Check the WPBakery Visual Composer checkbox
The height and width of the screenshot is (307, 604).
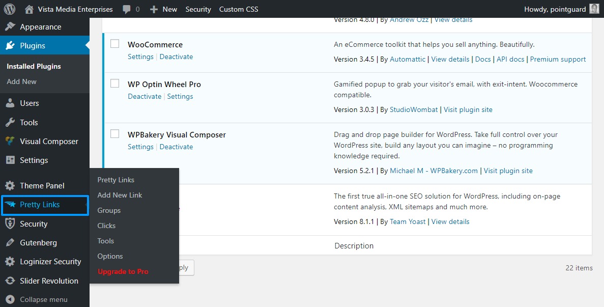[x=115, y=134]
